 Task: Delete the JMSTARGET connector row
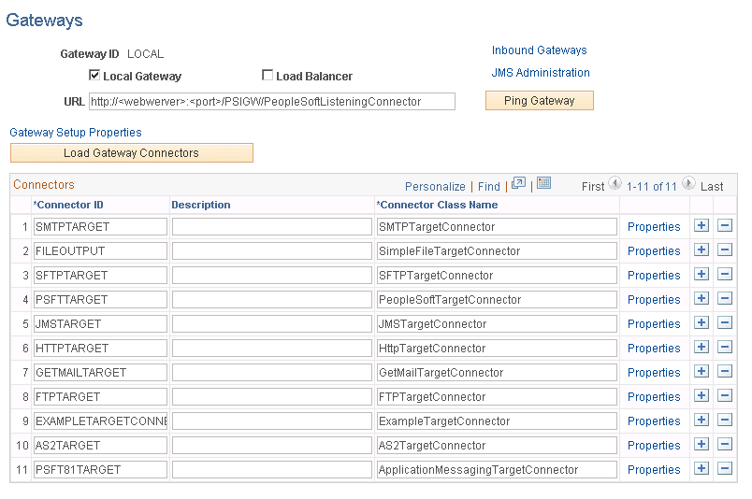pos(725,323)
